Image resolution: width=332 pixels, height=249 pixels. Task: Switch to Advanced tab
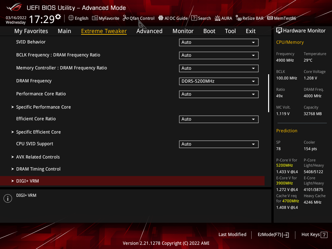[x=149, y=31]
